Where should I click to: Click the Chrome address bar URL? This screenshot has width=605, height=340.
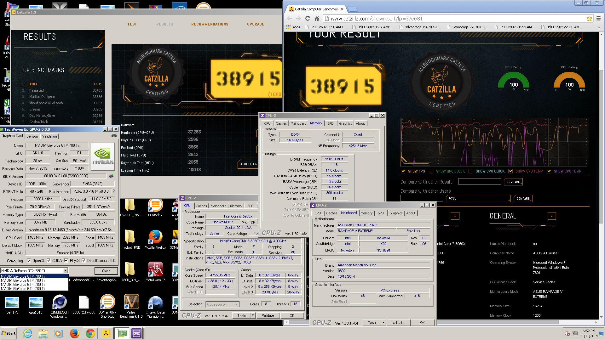coord(376,19)
